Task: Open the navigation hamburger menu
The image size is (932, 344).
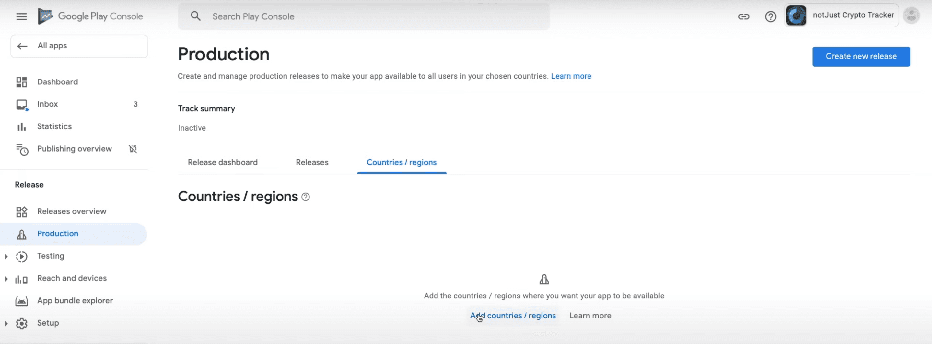Action: point(21,16)
